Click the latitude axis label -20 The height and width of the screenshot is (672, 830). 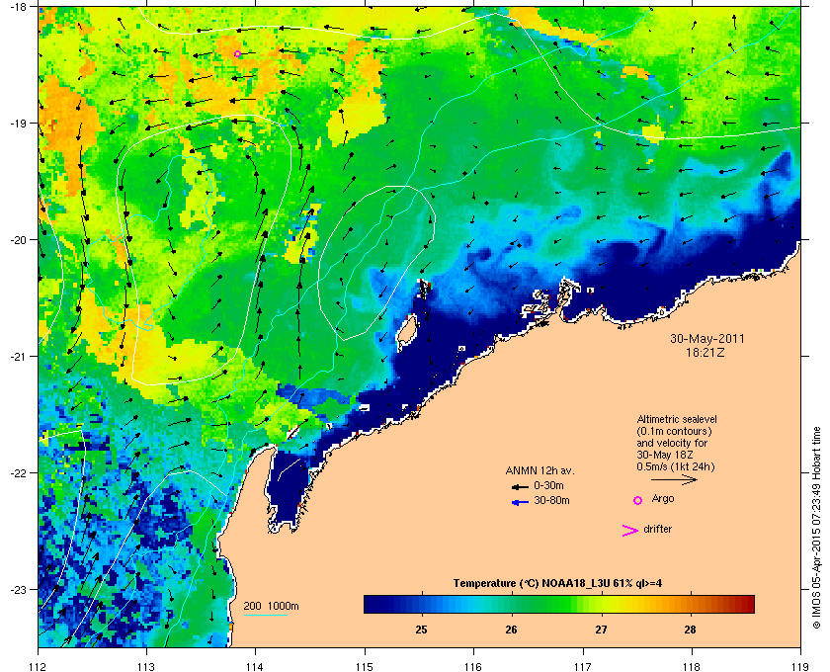(x=18, y=240)
